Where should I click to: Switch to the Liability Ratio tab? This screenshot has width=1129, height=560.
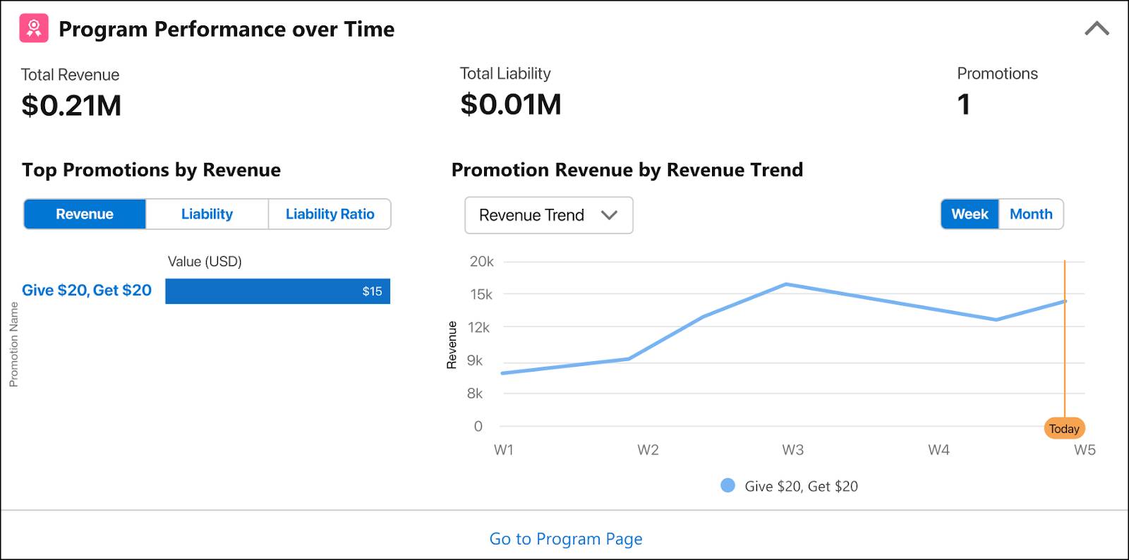point(330,214)
